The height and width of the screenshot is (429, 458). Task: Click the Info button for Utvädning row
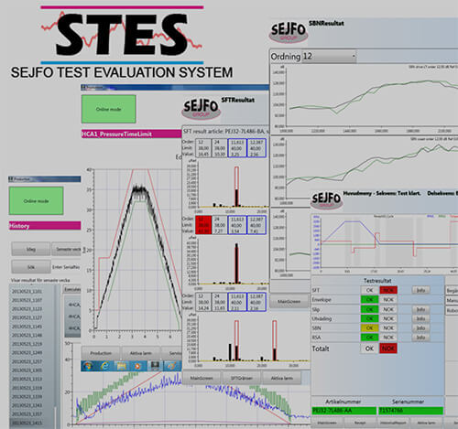click(x=420, y=318)
